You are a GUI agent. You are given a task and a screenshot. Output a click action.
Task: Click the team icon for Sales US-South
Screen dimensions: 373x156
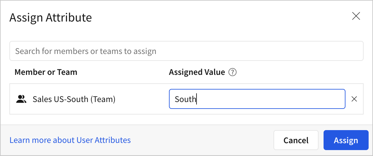(21, 99)
